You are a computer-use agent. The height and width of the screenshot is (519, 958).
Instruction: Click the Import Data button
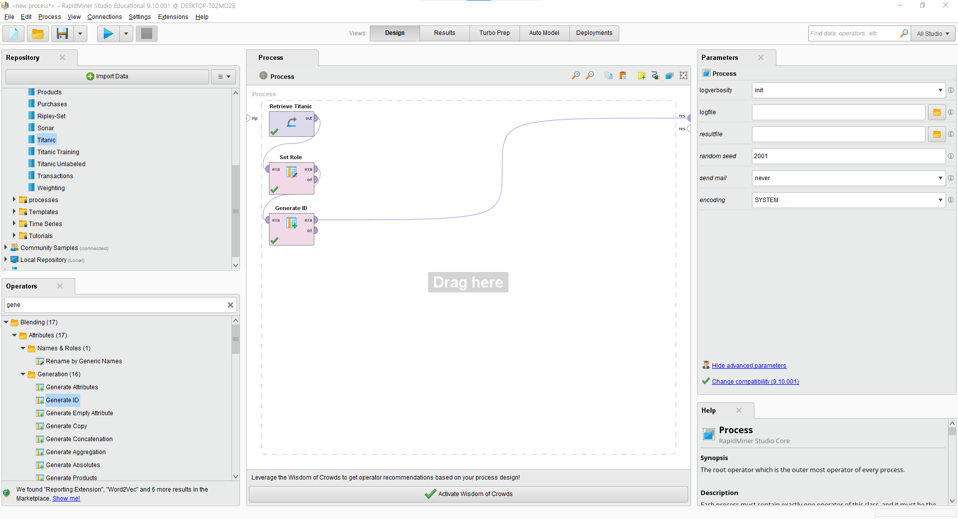107,76
